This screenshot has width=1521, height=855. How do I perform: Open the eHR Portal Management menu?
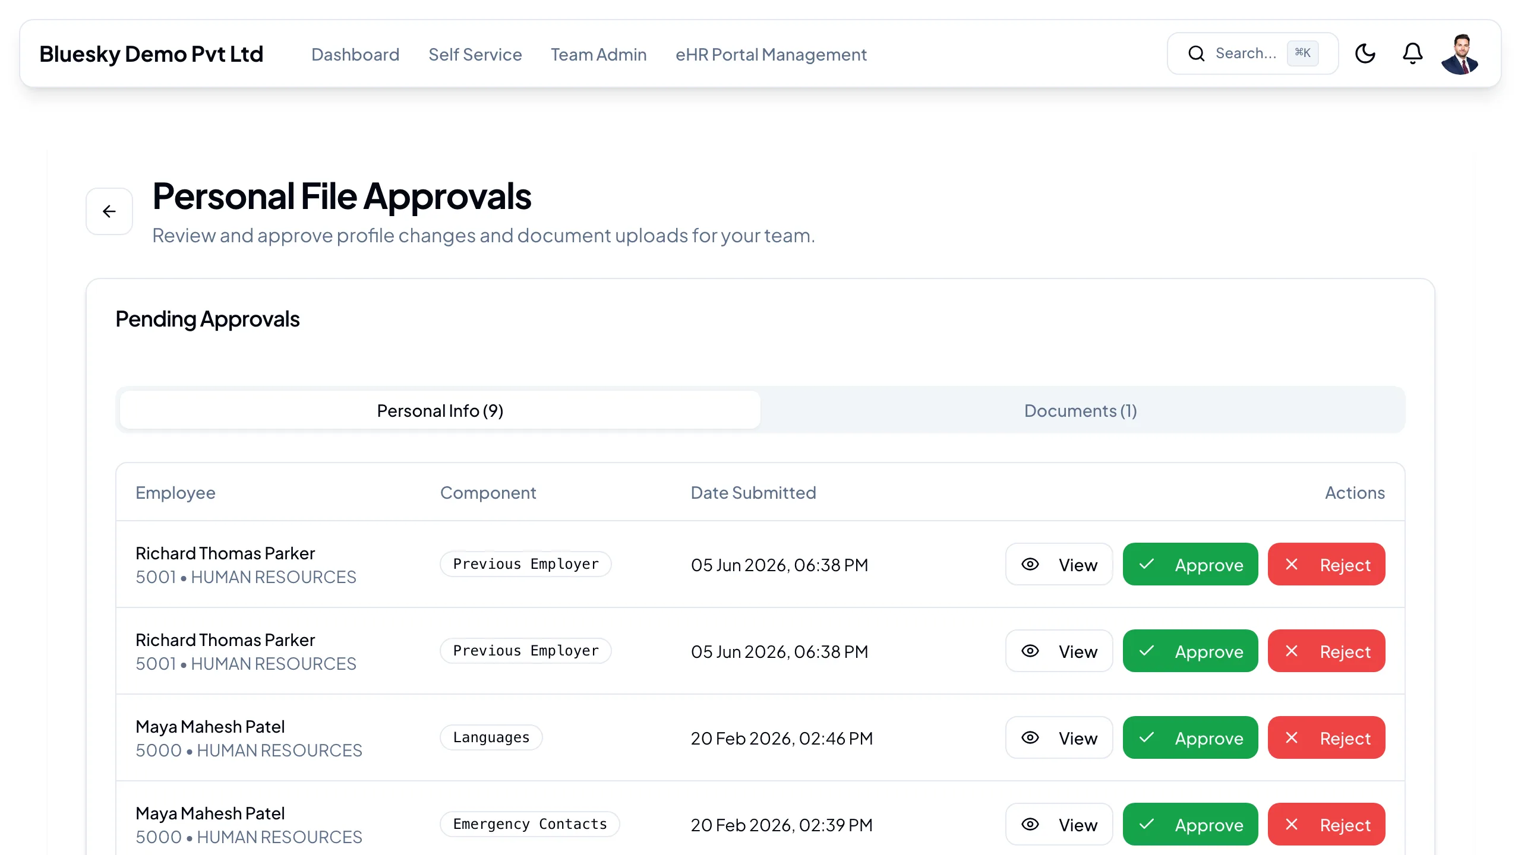click(x=771, y=55)
